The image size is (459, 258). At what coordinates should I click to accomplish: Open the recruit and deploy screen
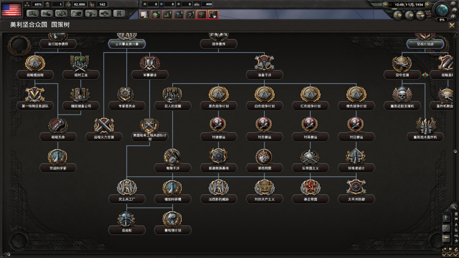pos(105,13)
